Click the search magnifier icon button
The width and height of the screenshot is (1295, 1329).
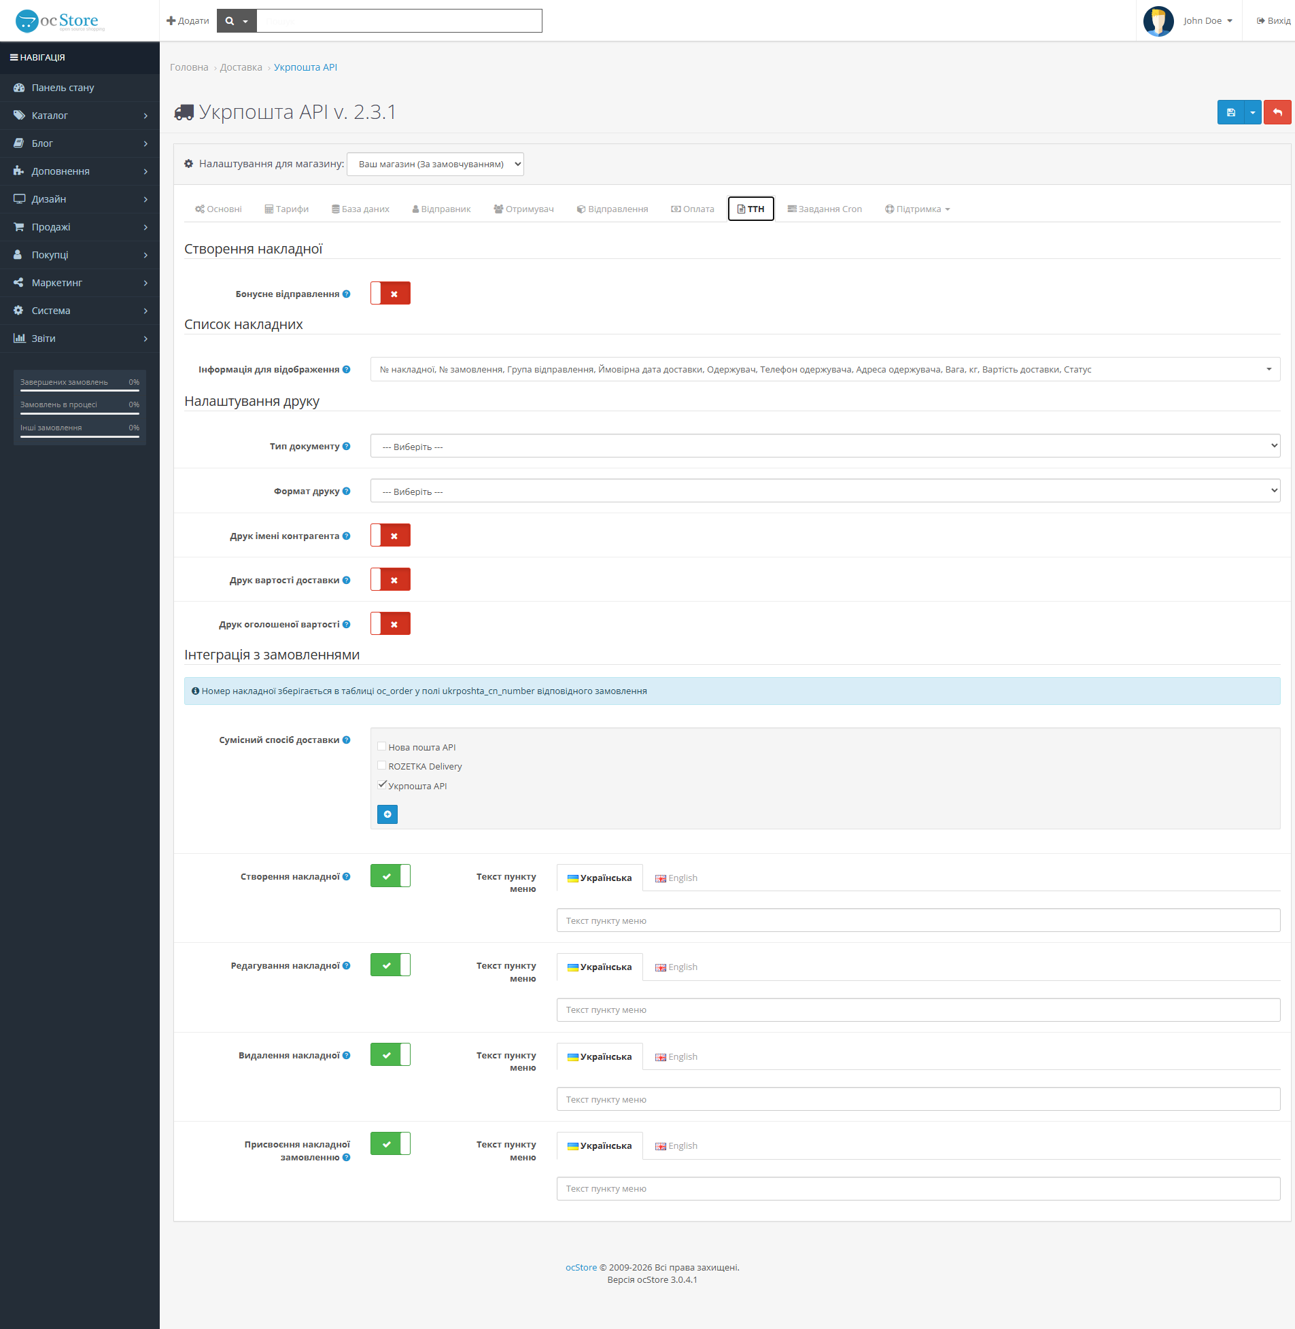(237, 20)
